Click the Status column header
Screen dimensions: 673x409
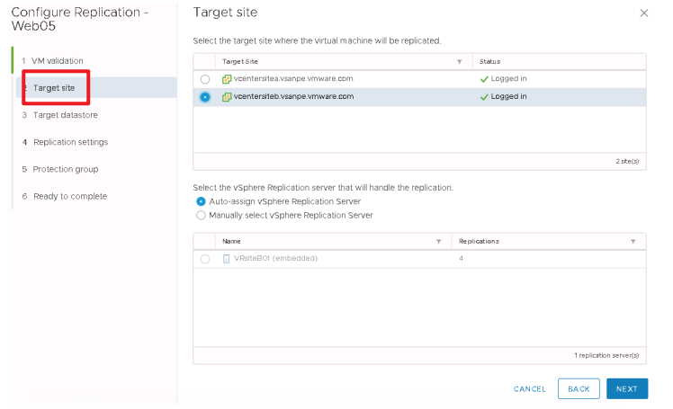click(x=489, y=62)
